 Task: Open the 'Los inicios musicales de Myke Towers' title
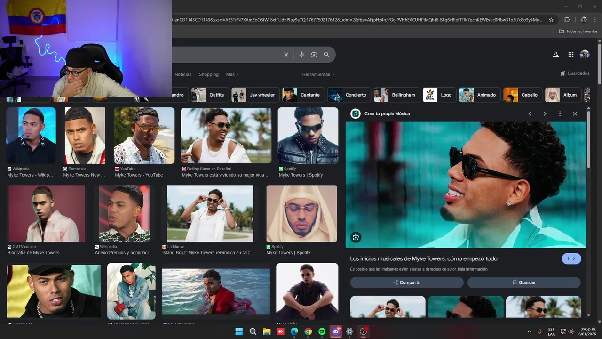[x=424, y=258]
